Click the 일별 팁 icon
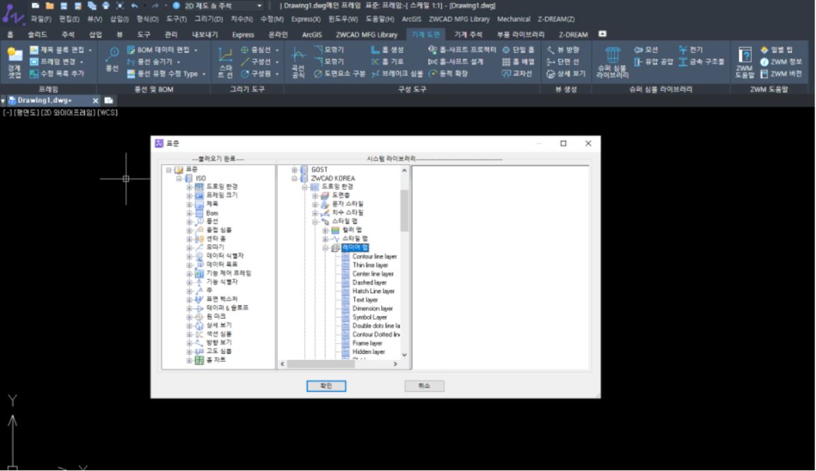 click(x=764, y=50)
